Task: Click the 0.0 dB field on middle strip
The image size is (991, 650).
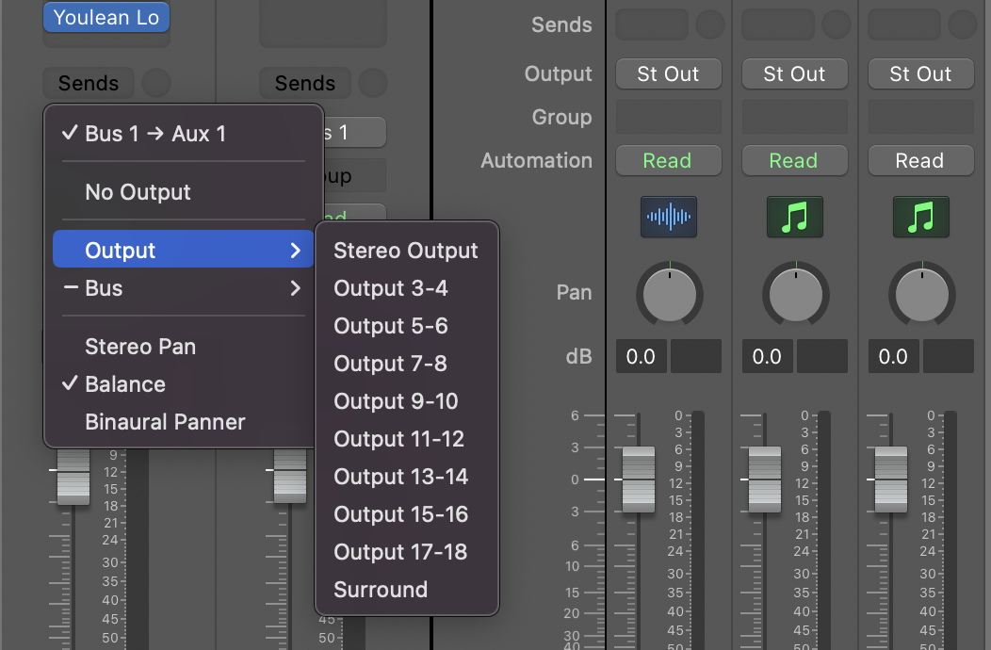Action: (767, 356)
